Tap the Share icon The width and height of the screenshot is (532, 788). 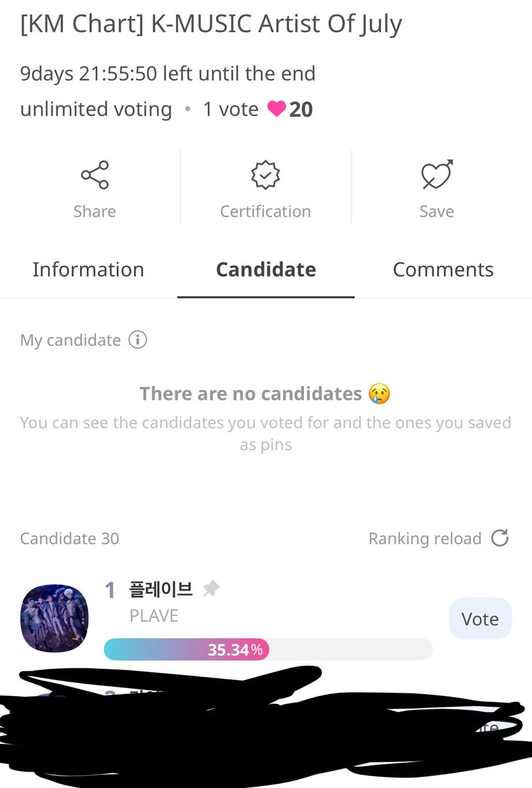tap(95, 175)
